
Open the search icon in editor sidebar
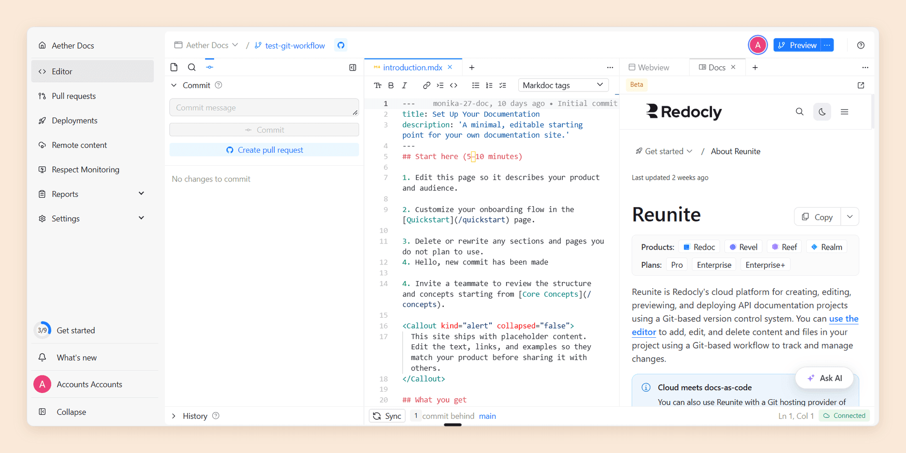click(192, 67)
